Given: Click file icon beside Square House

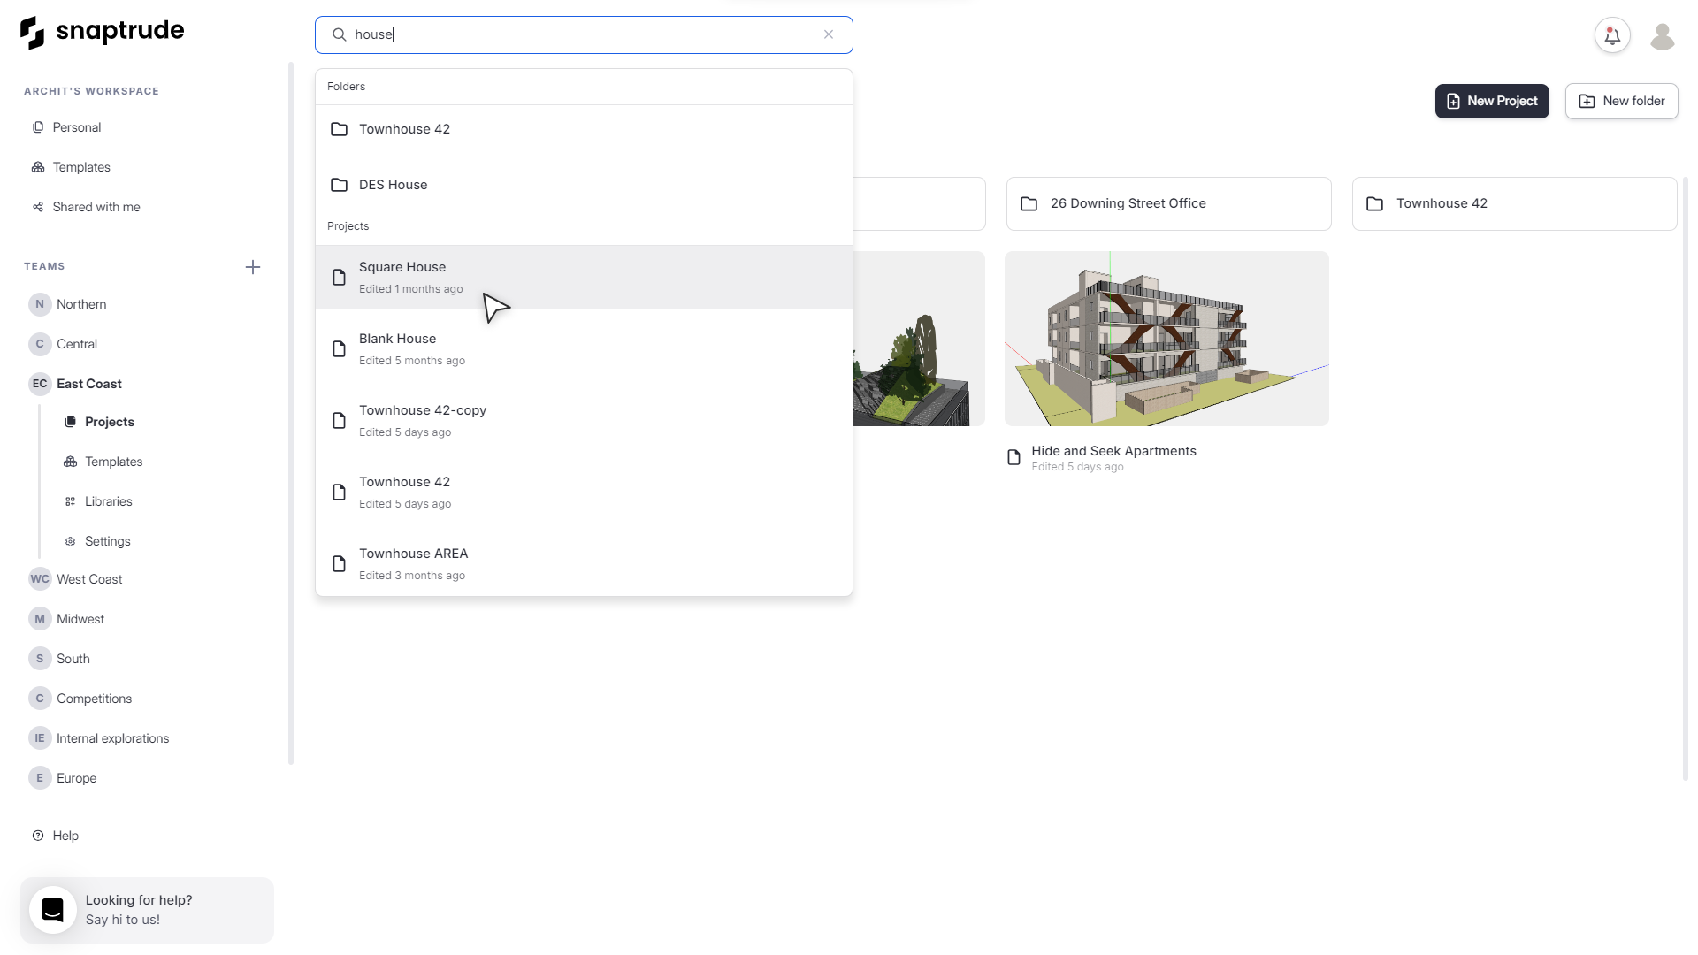Looking at the screenshot, I should pyautogui.click(x=339, y=278).
